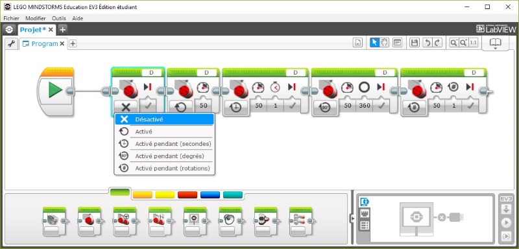519x249 pixels.
Task: Open the Brick Information hardware tab
Action: click(x=365, y=202)
